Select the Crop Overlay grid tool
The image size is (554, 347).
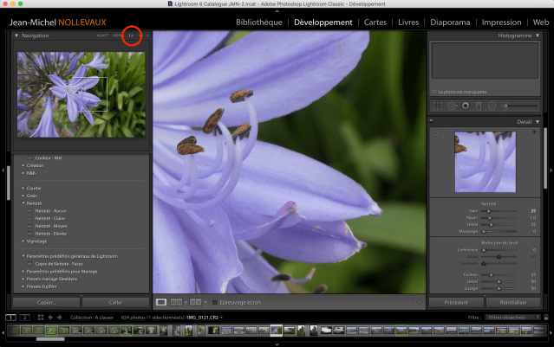point(438,106)
